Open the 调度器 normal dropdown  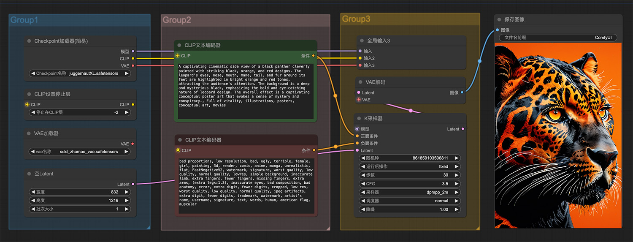pos(410,201)
